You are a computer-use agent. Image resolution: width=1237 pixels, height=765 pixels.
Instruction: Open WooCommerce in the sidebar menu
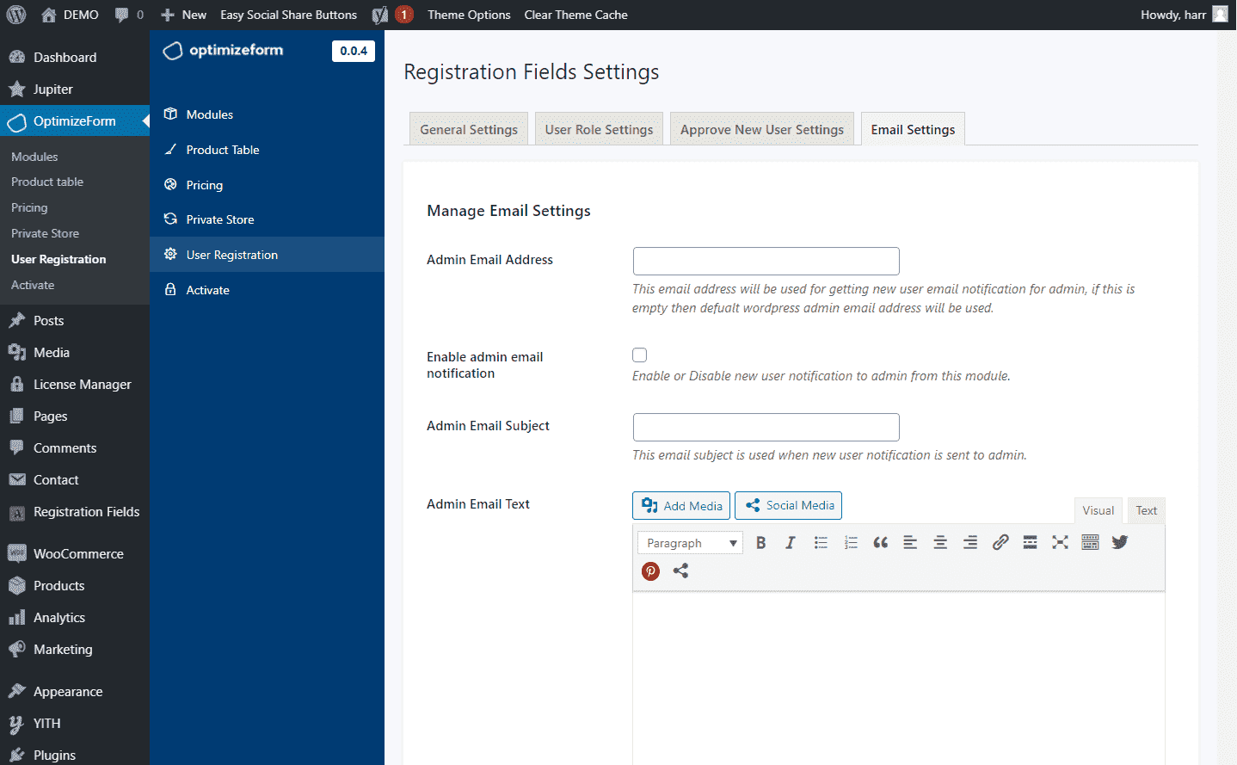point(78,554)
